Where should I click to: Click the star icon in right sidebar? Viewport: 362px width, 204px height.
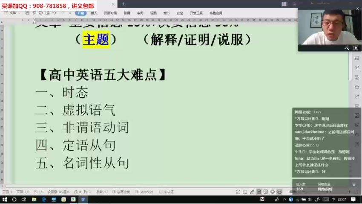pyautogui.click(x=357, y=77)
